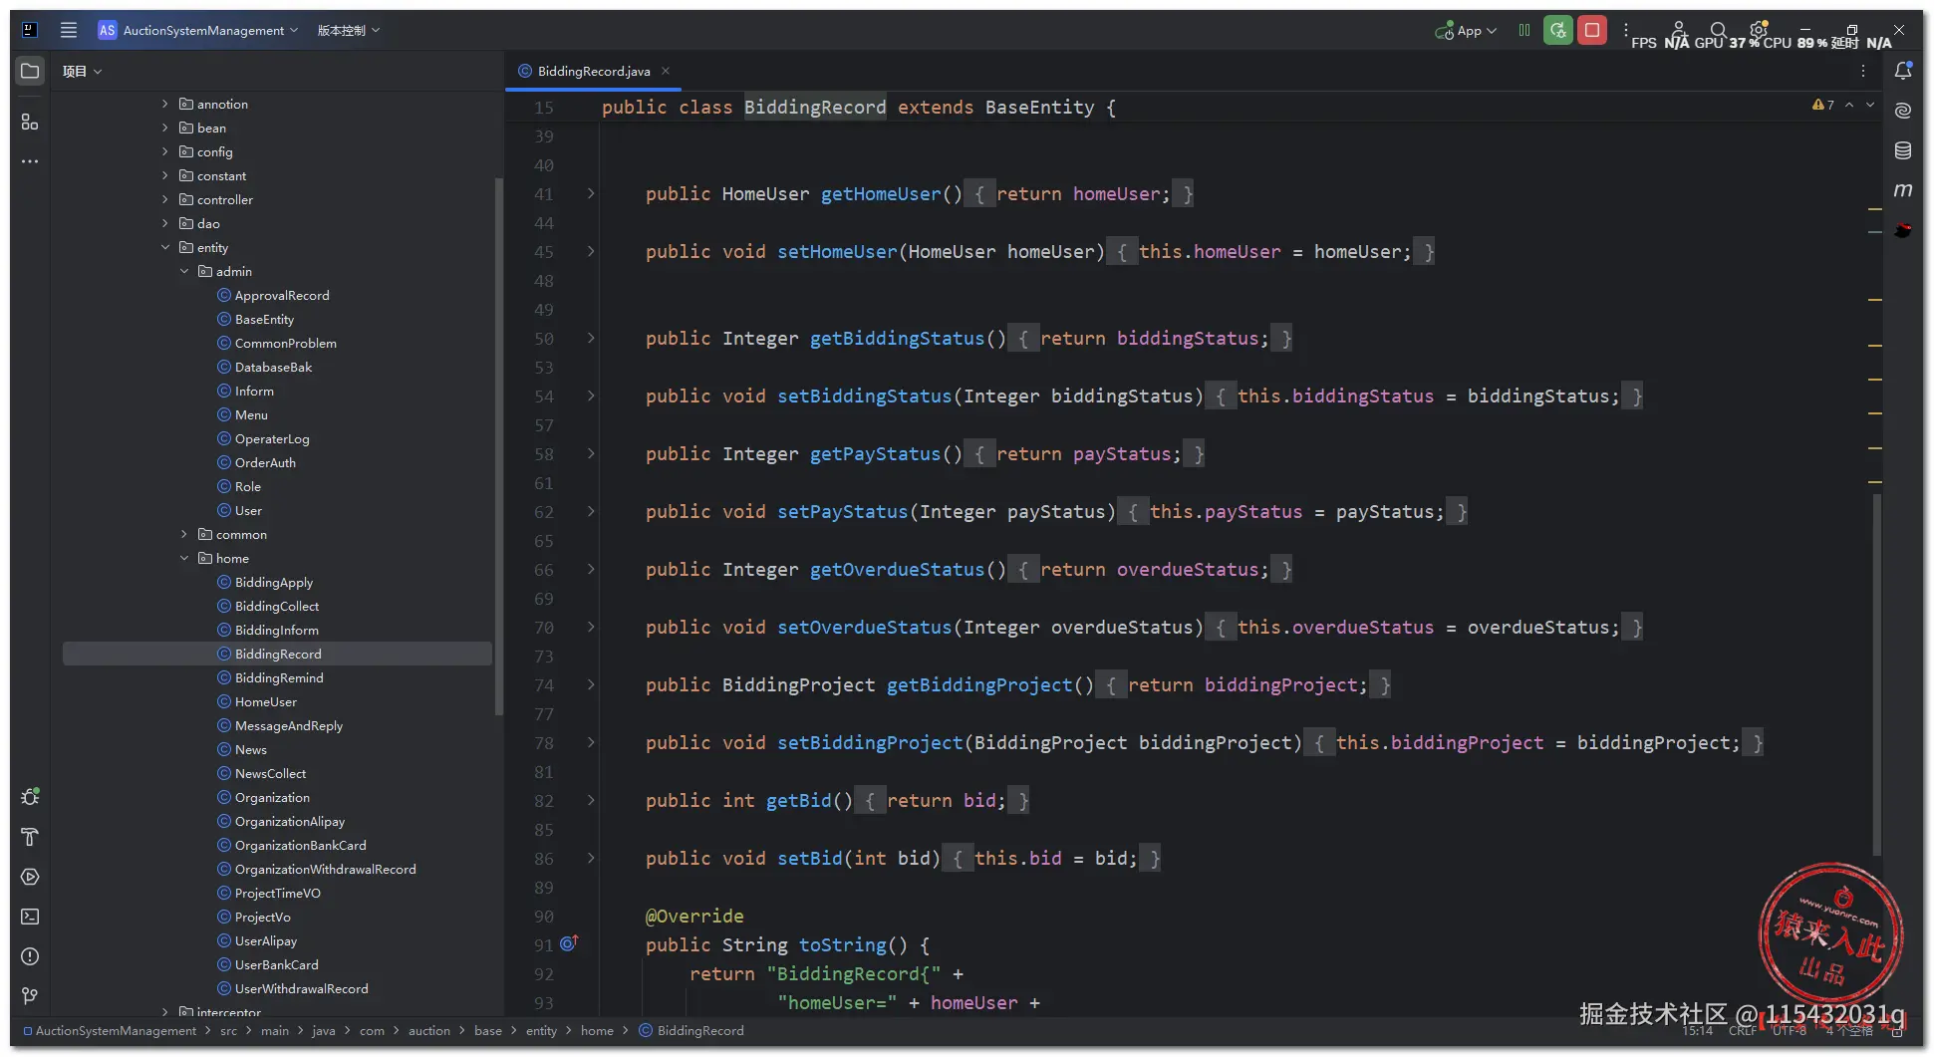Click the project tree vertical scrollbar
The image size is (1934, 1057).
click(x=498, y=445)
